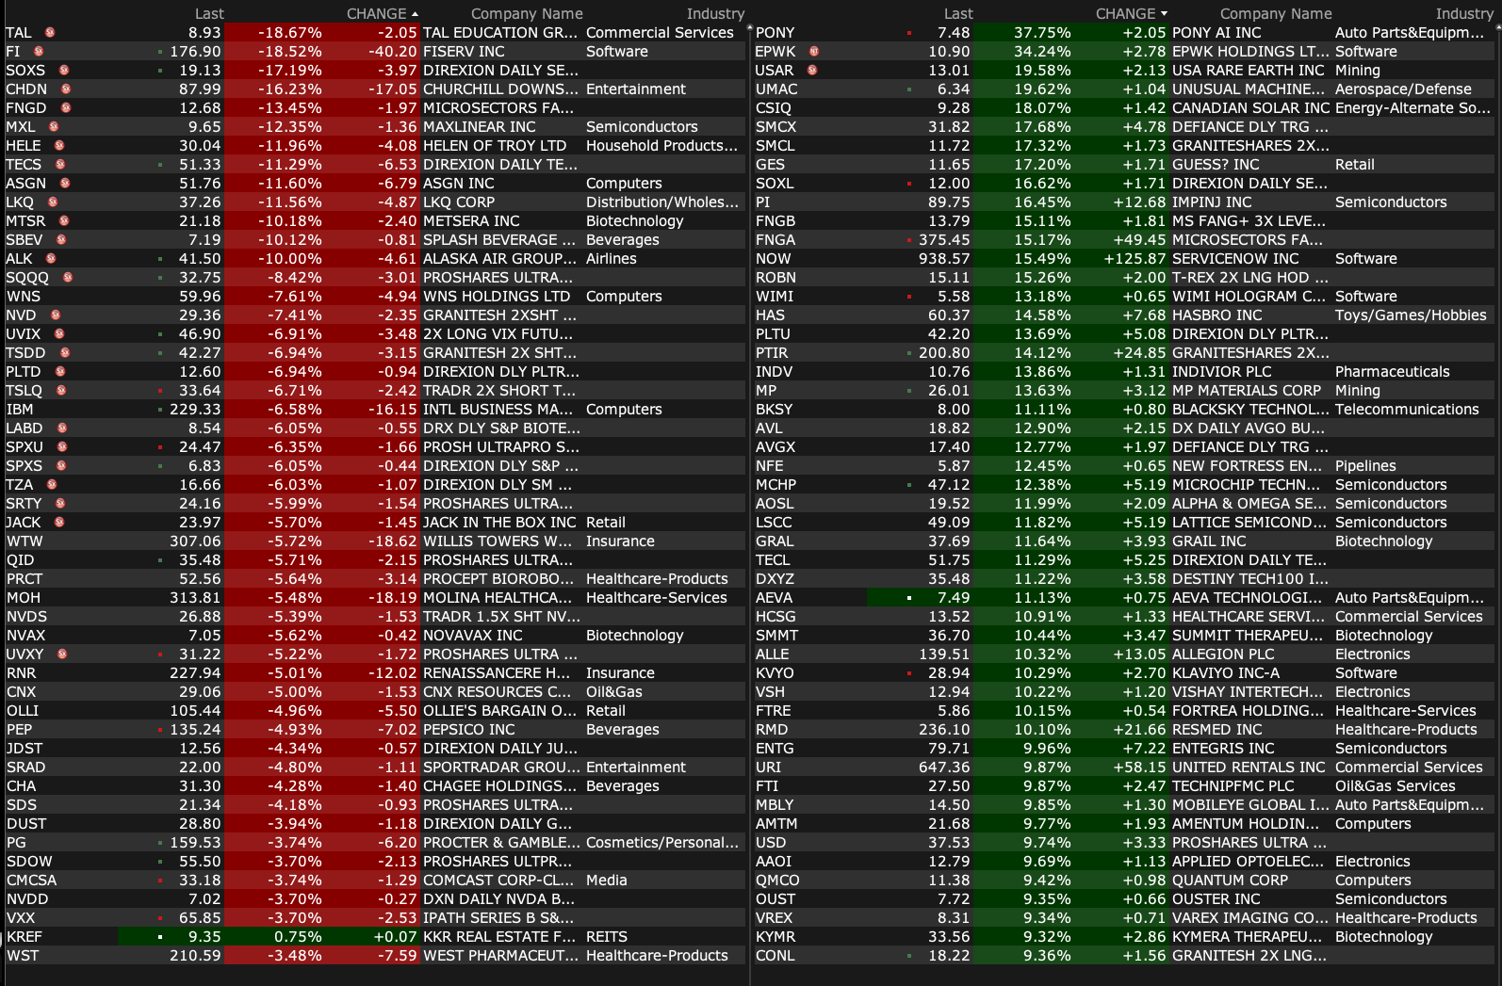The width and height of the screenshot is (1502, 986).
Task: Click the descending sort arrow on right CHANGE header
Action: click(x=1165, y=14)
